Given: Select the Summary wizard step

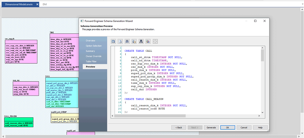Looking at the screenshot, I should 91,51.
